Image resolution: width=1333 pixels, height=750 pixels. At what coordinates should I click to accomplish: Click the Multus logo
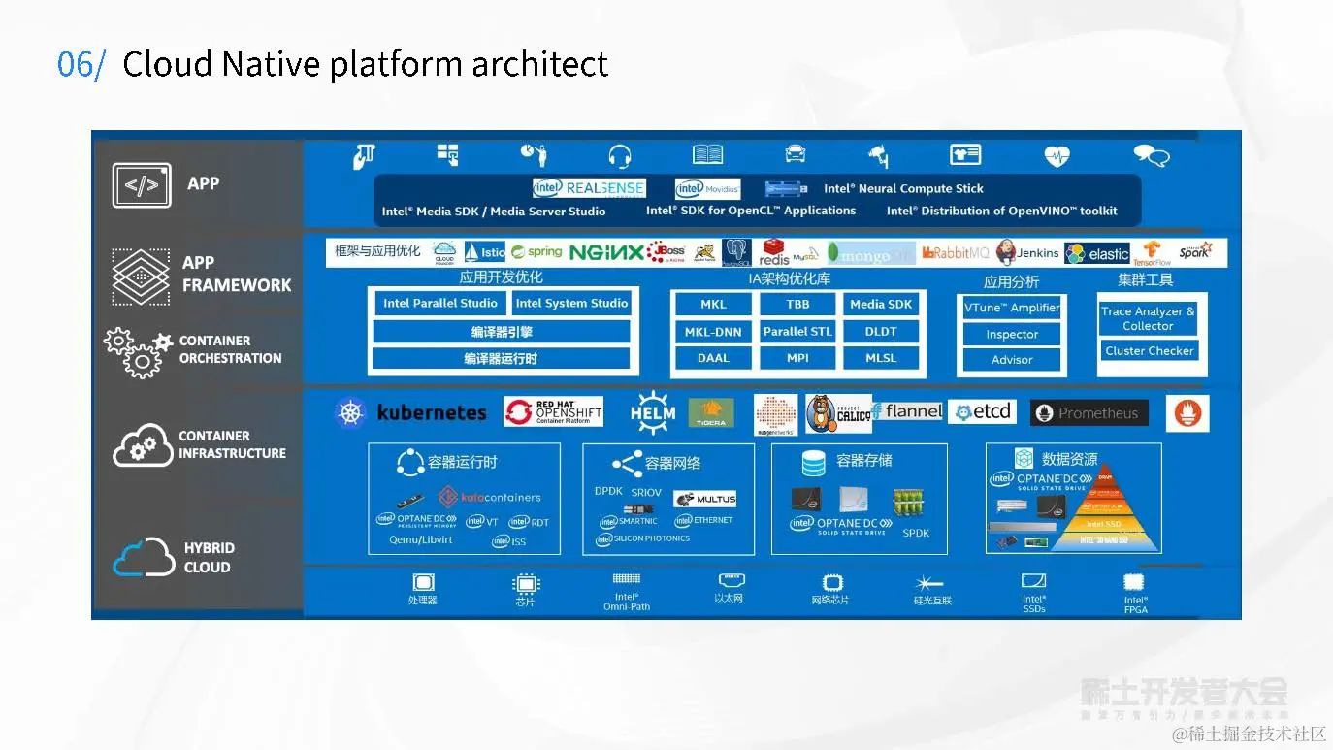[706, 499]
